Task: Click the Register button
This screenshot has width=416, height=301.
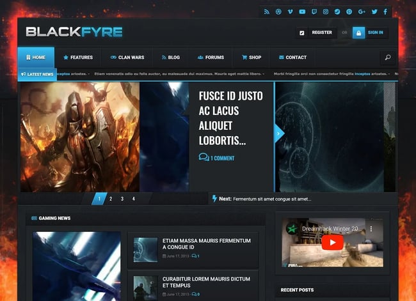Action: (x=322, y=33)
